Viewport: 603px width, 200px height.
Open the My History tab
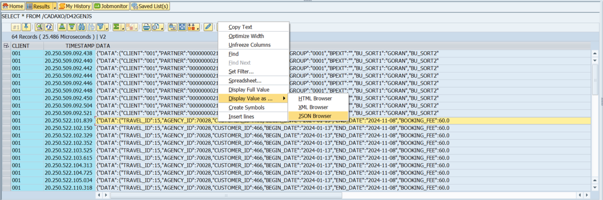tap(75, 6)
